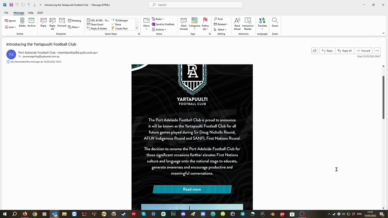
Task: Open the Tags dialog launcher
Action: [210, 34]
